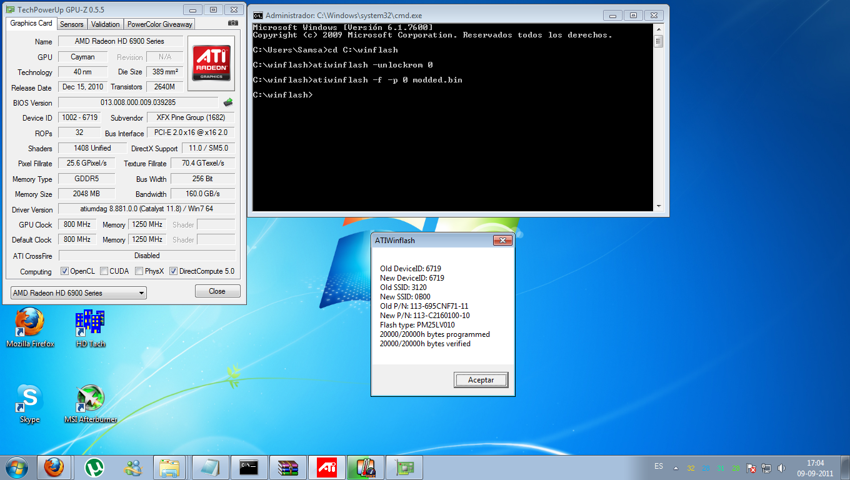Click the GPU Clock 800 MHz field

[x=77, y=224]
